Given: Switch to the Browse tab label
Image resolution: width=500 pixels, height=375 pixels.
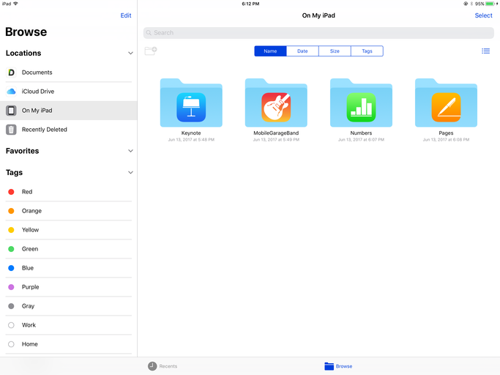Looking at the screenshot, I should (344, 366).
